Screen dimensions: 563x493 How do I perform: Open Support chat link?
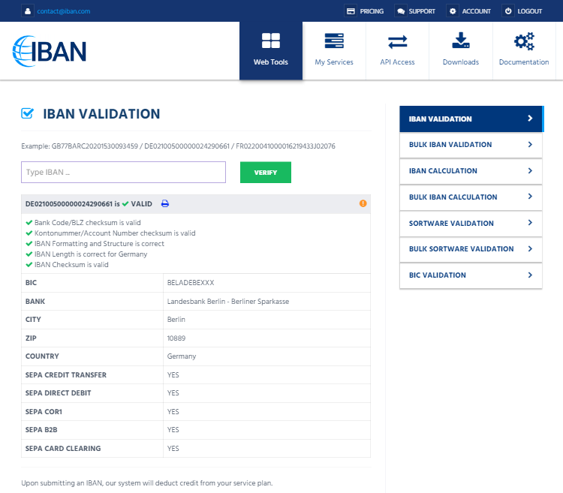tap(416, 11)
